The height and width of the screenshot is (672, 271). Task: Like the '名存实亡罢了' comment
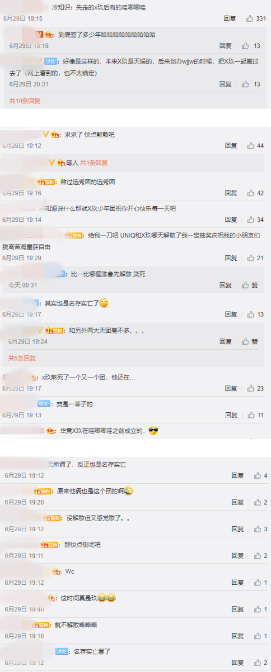click(x=261, y=662)
